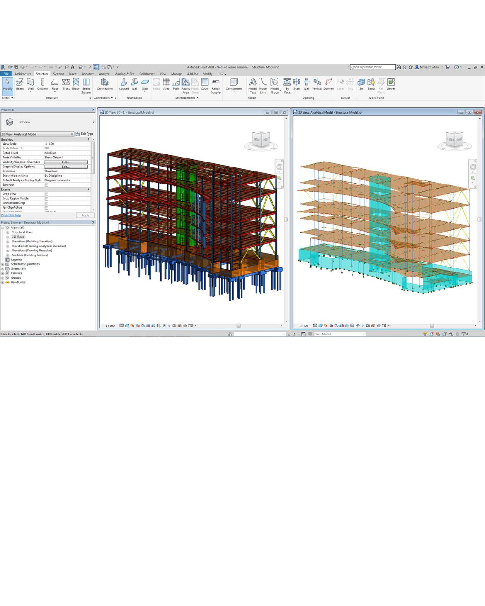Open the Connection tool
The image size is (485, 606).
point(105,84)
